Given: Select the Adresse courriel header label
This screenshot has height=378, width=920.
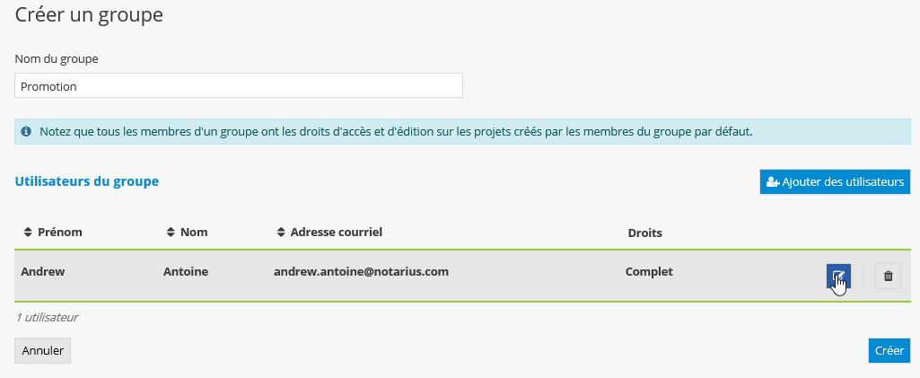Looking at the screenshot, I should click(x=337, y=233).
